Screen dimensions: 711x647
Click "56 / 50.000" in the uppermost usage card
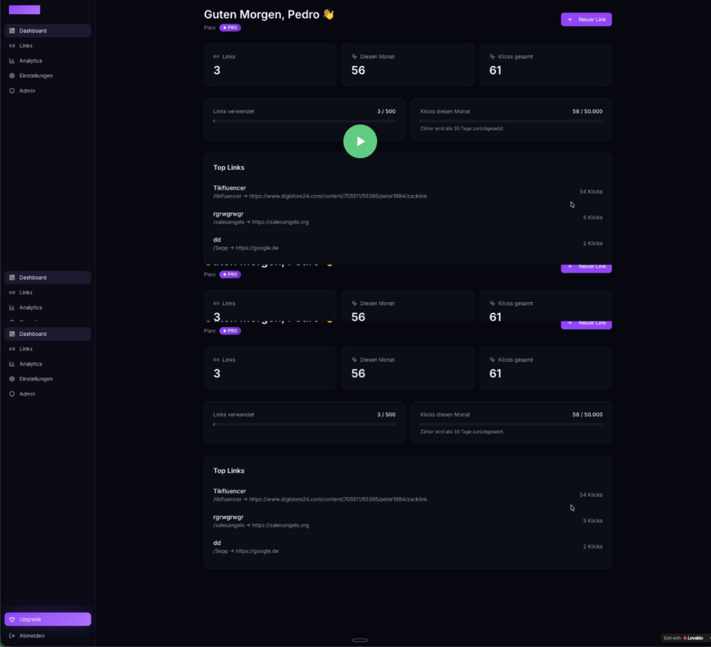(587, 111)
